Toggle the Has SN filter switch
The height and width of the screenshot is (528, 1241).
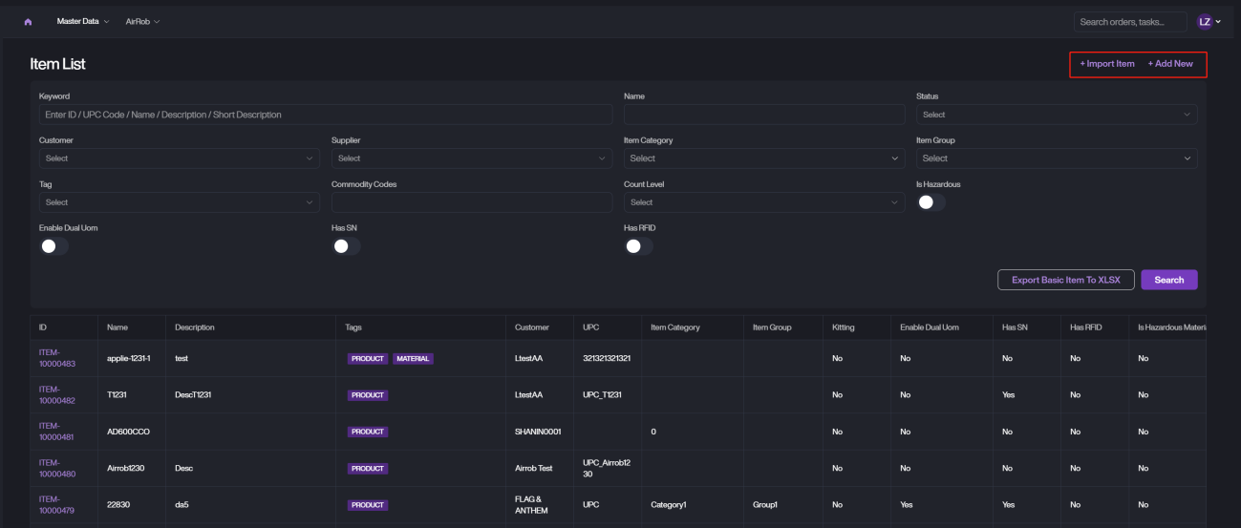(x=346, y=246)
